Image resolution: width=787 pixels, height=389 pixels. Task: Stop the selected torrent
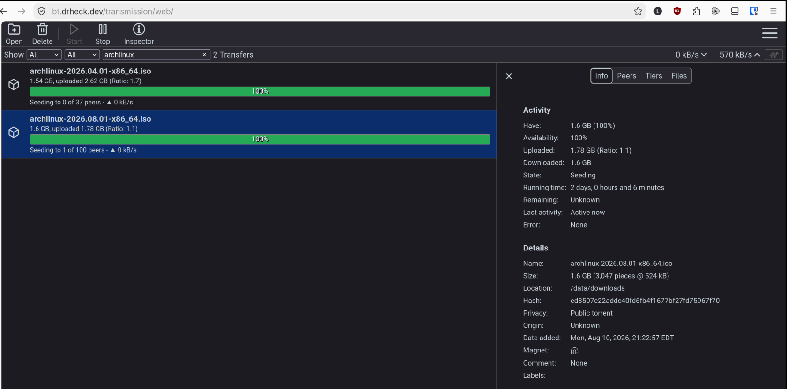103,34
